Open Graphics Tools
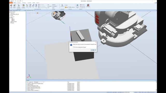166x93 pixels. (77, 6)
